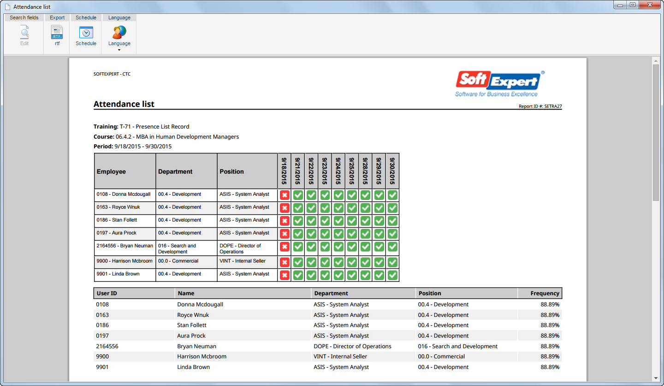Click the document icon in title bar
The height and width of the screenshot is (386, 664).
[8, 7]
